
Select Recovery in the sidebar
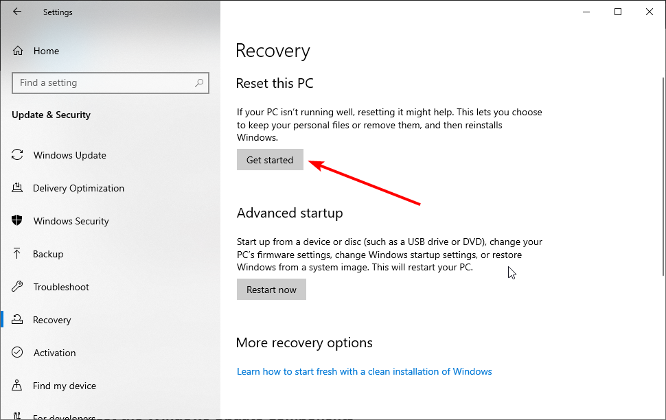[51, 320]
